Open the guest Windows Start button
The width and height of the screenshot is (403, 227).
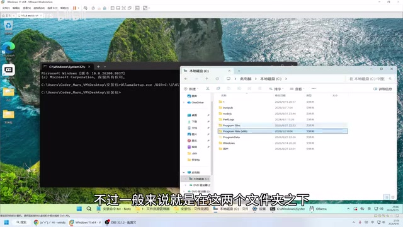79,209
